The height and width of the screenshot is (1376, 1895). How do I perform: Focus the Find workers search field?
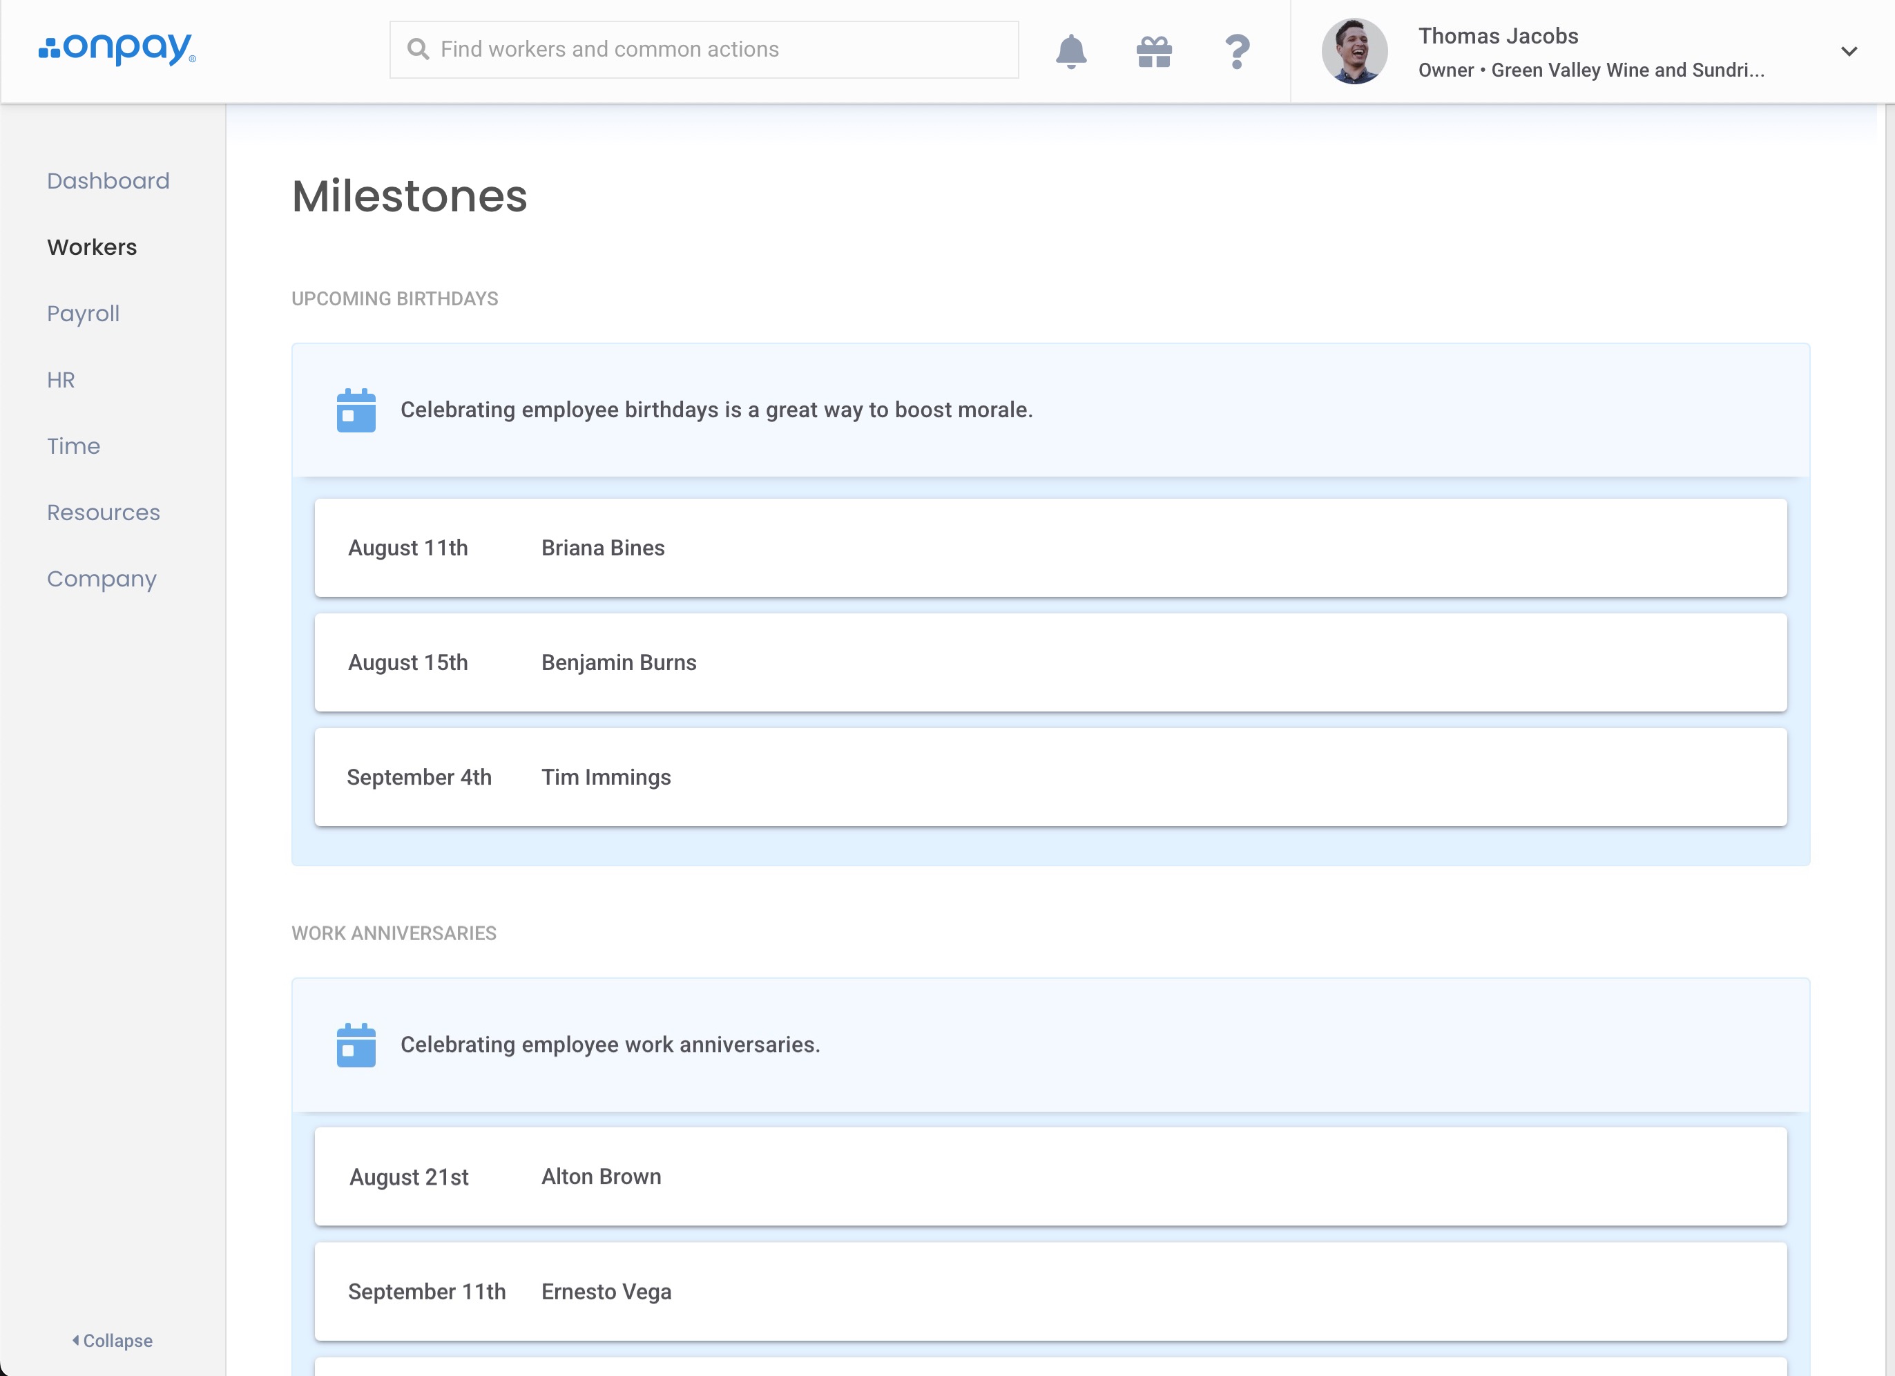click(x=718, y=49)
